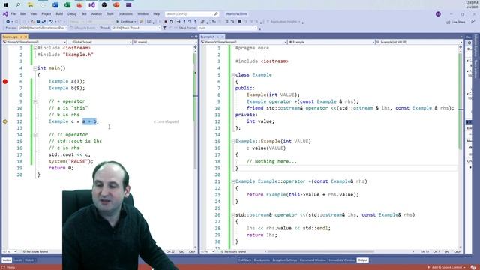Click the Live Share button
Viewport: 480px width, 270px height.
tap(456, 22)
